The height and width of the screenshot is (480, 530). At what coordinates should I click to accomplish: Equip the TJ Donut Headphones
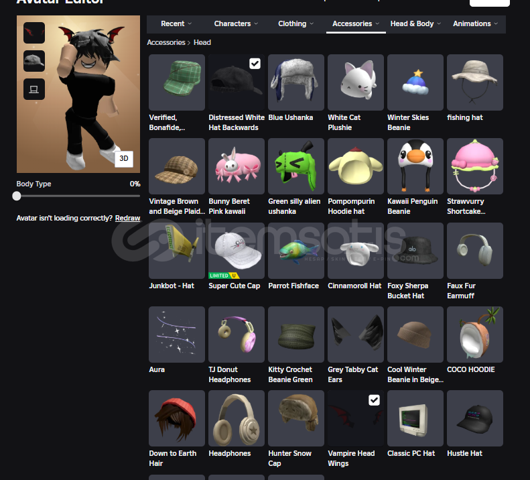(237, 335)
